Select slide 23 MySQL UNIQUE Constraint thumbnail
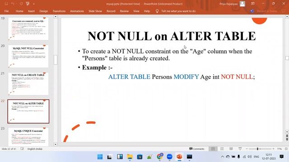Image resolution: width=289 pixels, height=162 pixels. 28,137
